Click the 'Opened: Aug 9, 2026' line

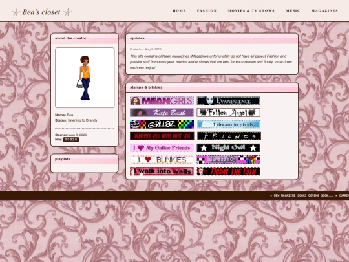click(x=71, y=135)
